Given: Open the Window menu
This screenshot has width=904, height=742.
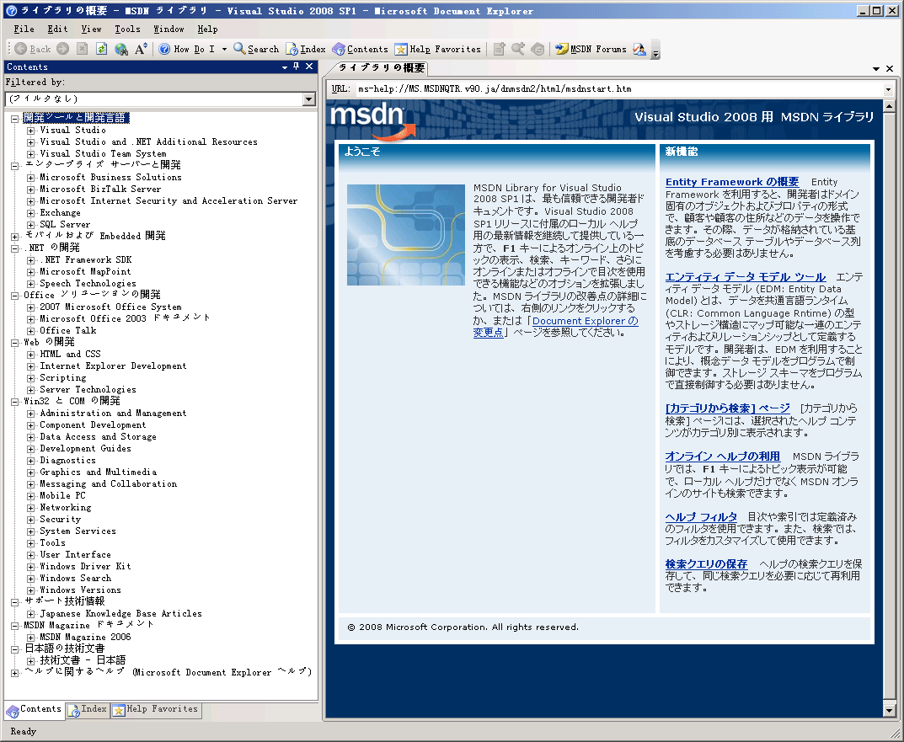Looking at the screenshot, I should (168, 29).
